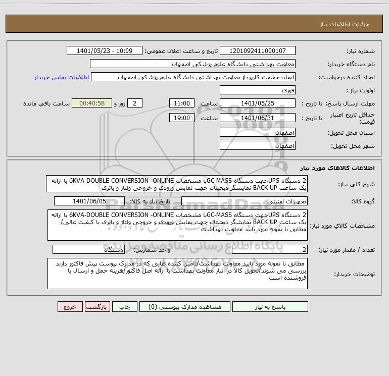Open اطلاعات تماس خریدار link
Image resolution: width=389 pixels, height=376 pixels.
(62, 77)
